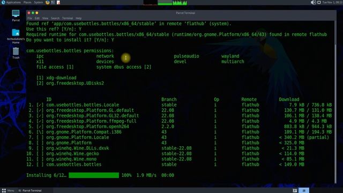The height and width of the screenshot is (193, 343).
Task: Click the org.winehq.Wine.mono entry
Action: click(71, 159)
